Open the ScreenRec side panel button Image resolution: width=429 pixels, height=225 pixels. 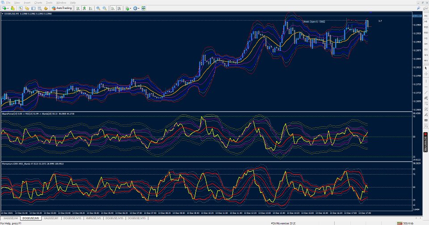426,142
